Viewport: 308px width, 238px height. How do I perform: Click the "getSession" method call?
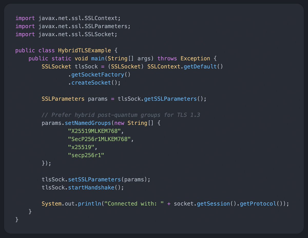point(213,204)
